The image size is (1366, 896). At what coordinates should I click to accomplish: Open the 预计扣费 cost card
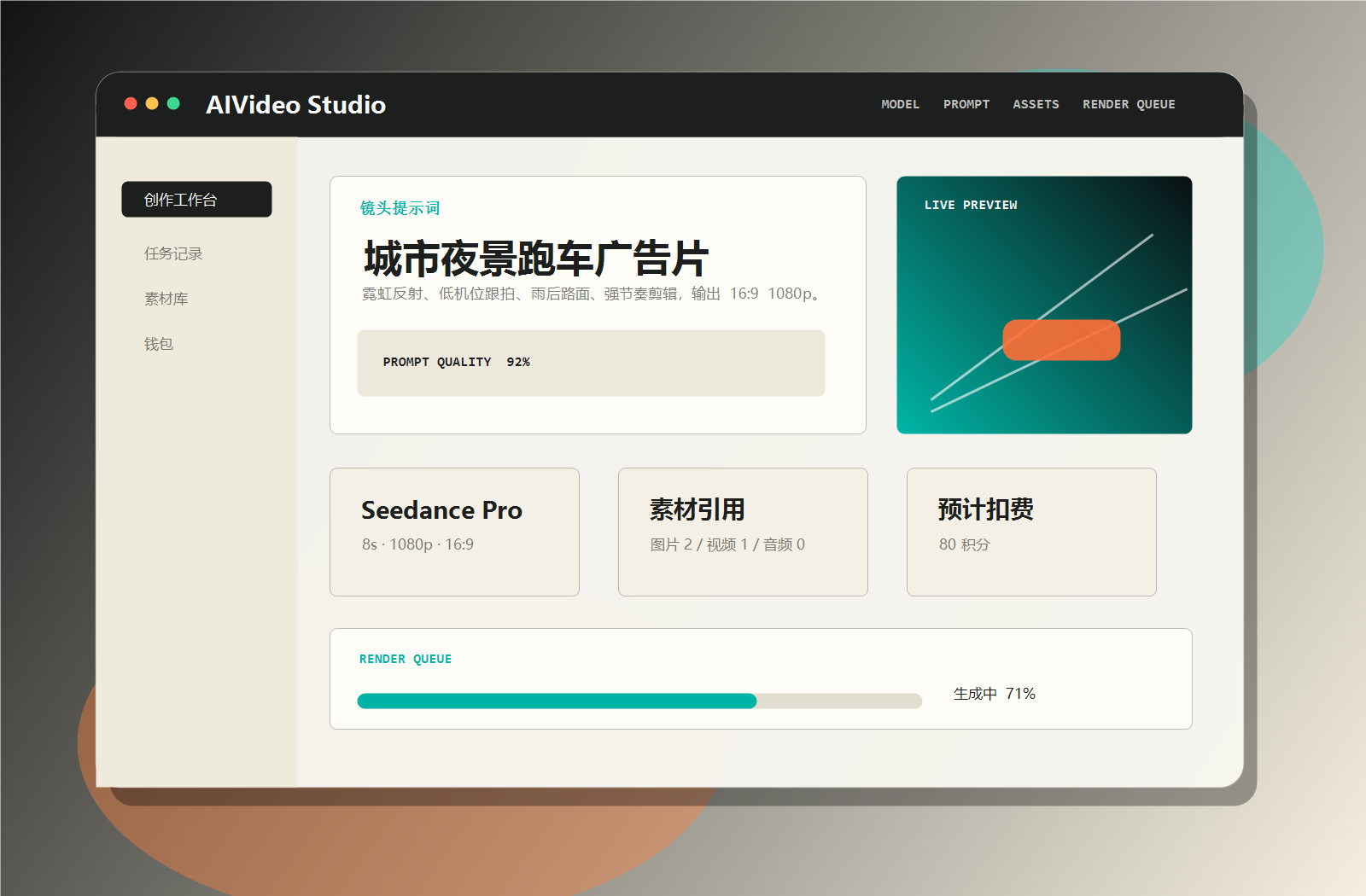tap(1031, 532)
